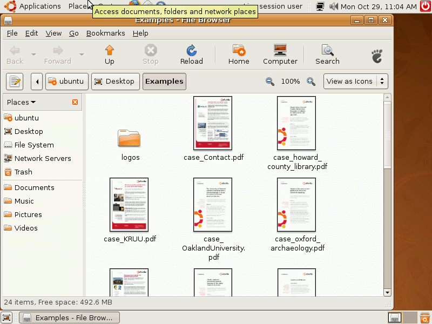This screenshot has height=324, width=432.
Task: Click the vertical scrollbar handle
Action: click(x=387, y=135)
